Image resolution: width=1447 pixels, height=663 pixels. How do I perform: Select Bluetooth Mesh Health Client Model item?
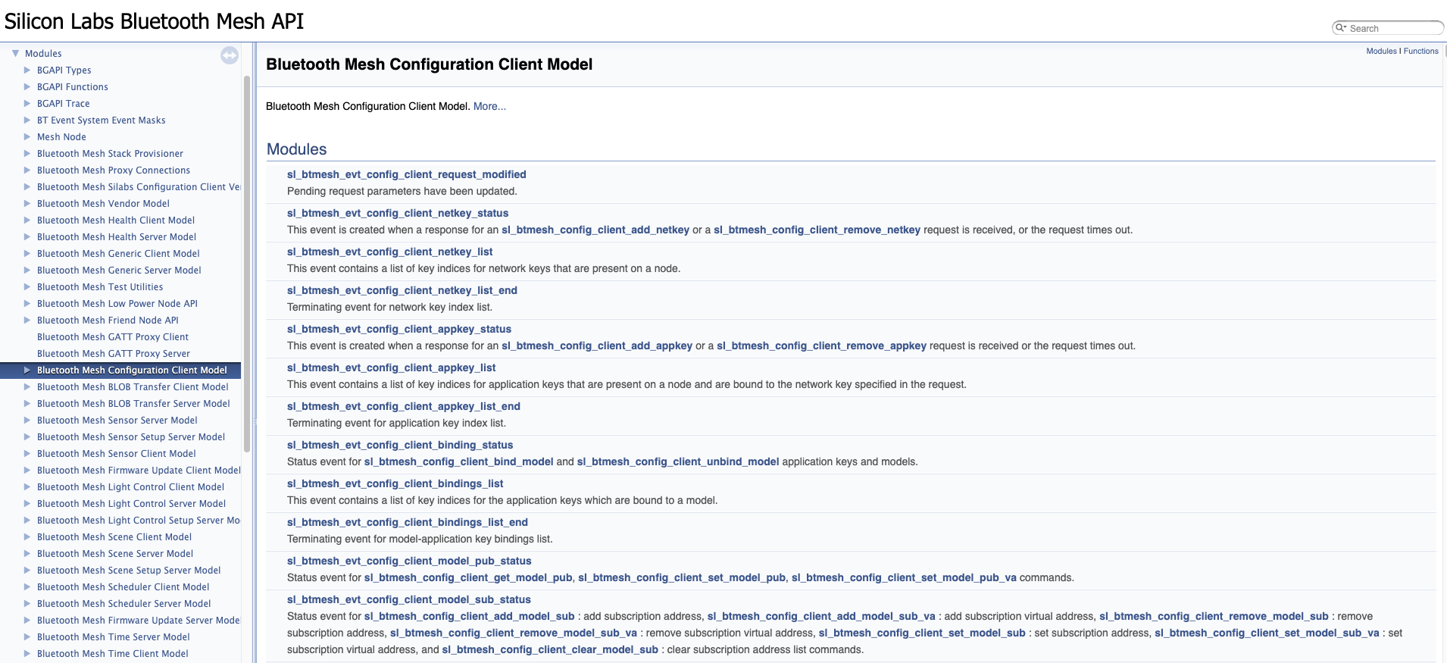pos(116,220)
